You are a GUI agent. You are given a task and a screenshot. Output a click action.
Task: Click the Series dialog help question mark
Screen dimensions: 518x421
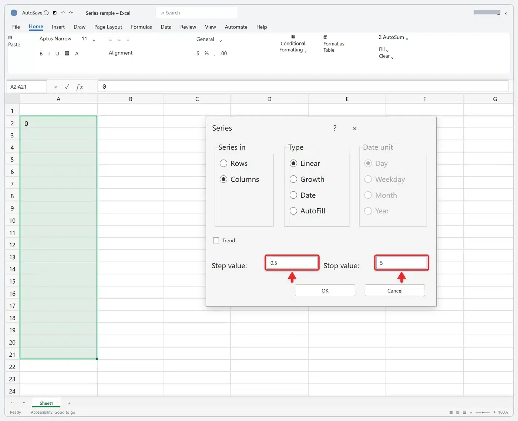[335, 128]
